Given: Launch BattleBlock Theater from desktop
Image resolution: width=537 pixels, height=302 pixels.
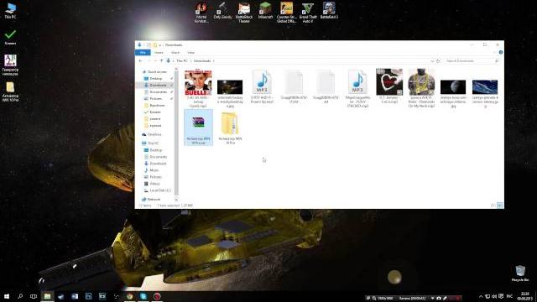Looking at the screenshot, I should click(244, 13).
